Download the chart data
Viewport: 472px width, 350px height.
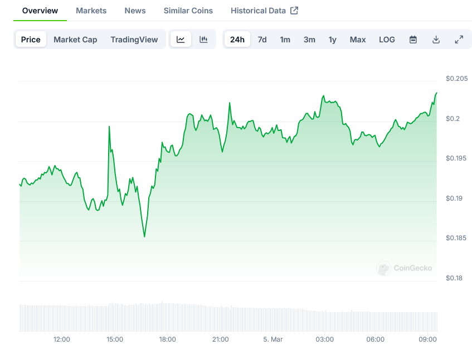point(436,40)
